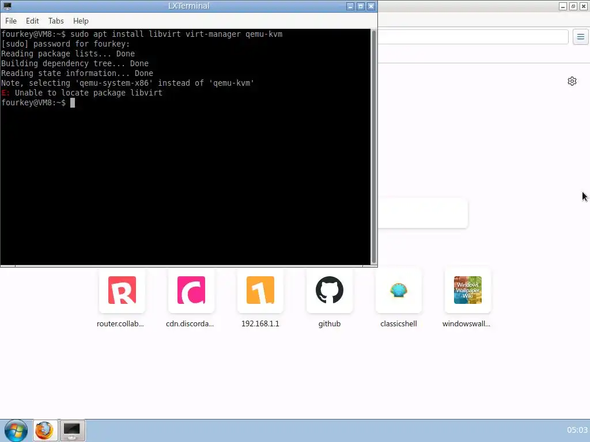Screen dimensions: 590x442
Task: Close the LXTerminal window
Action: [371, 6]
